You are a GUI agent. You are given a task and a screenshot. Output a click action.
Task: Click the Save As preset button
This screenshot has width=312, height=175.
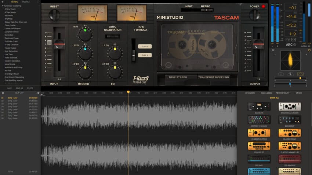pyautogui.click(x=19, y=88)
